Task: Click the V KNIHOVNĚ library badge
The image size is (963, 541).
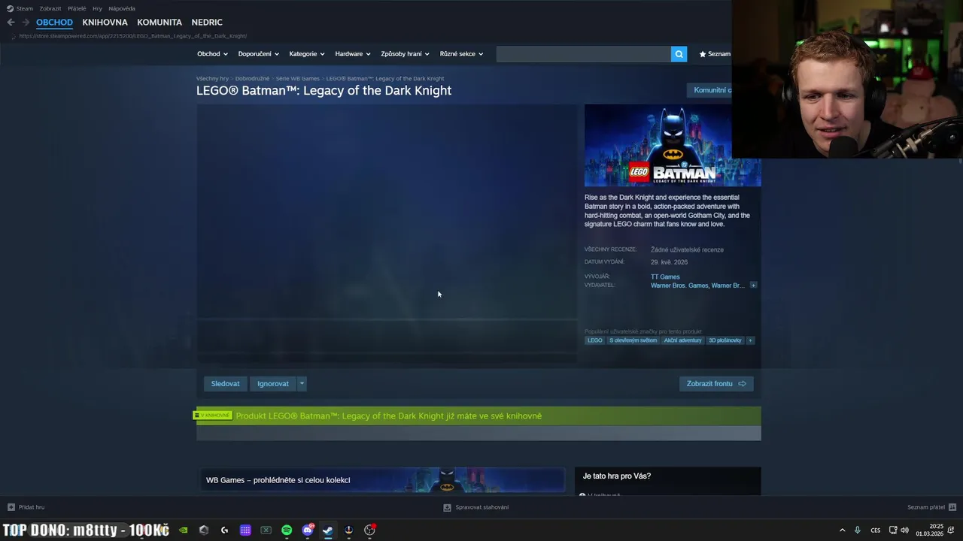Action: click(x=212, y=416)
